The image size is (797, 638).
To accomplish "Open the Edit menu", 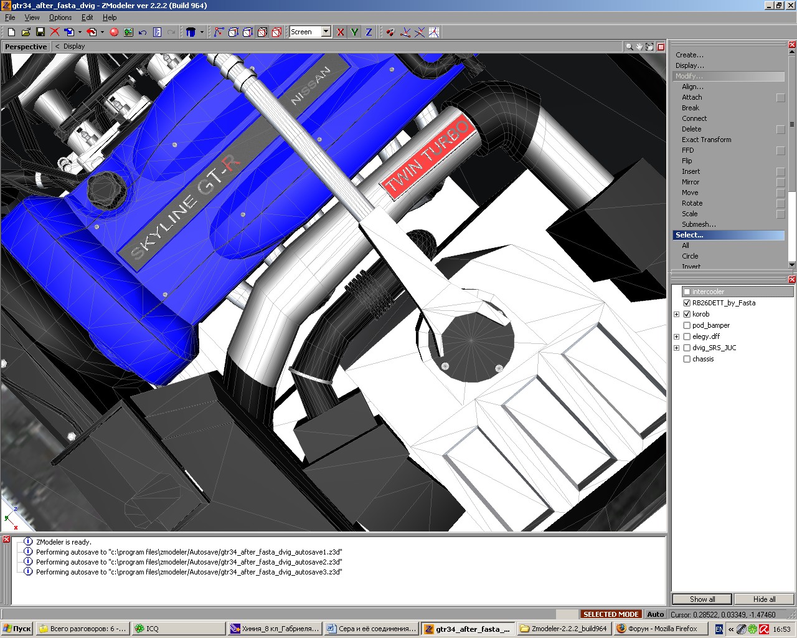I will tap(87, 17).
